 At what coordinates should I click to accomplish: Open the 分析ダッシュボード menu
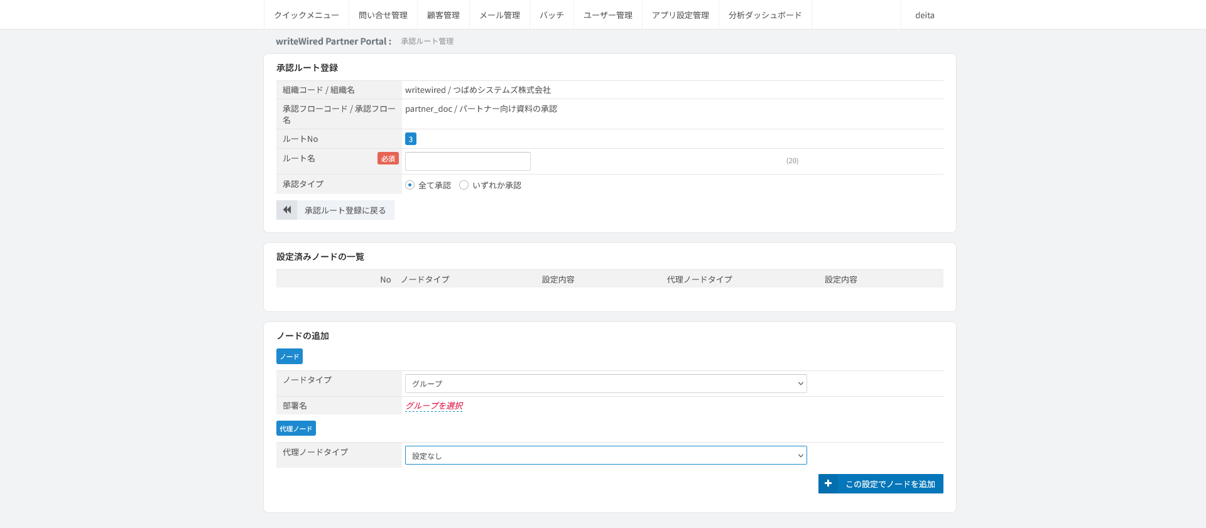pyautogui.click(x=765, y=15)
